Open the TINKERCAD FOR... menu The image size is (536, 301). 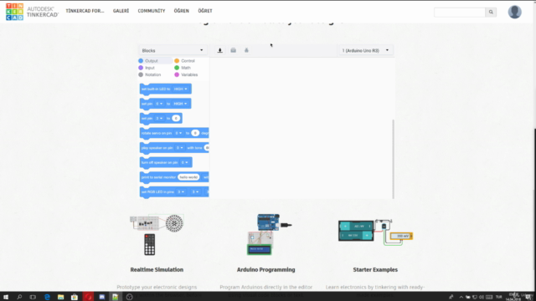(x=85, y=11)
